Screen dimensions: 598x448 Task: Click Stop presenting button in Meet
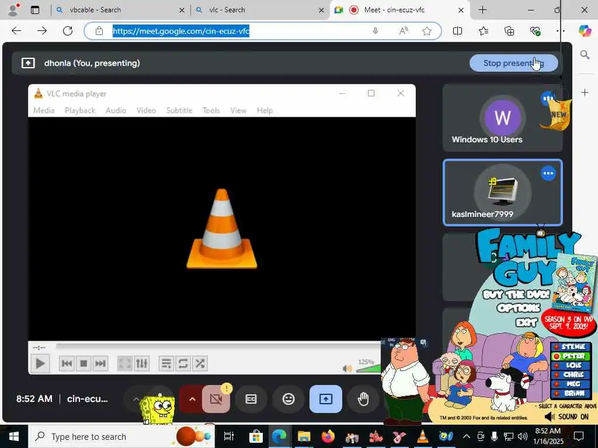[513, 63]
